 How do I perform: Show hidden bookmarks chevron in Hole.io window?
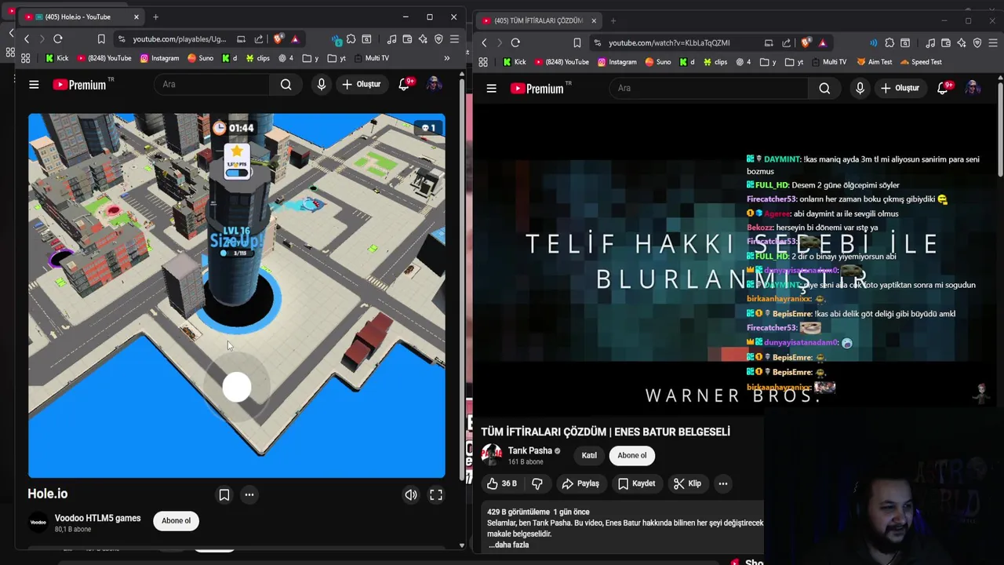point(447,58)
